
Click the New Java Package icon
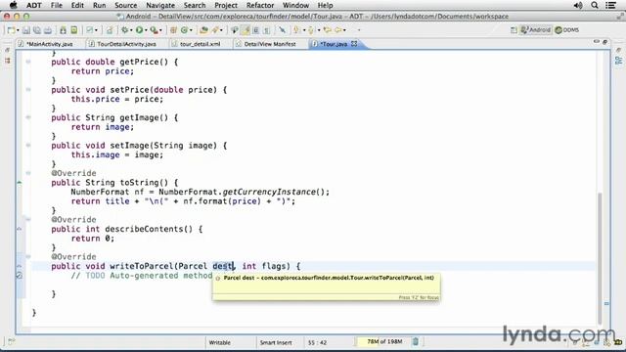click(173, 30)
